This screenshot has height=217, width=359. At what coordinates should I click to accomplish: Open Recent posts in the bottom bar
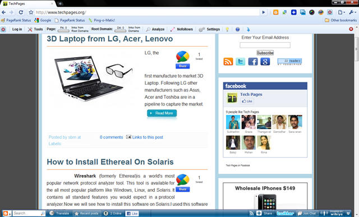[x=86, y=213]
